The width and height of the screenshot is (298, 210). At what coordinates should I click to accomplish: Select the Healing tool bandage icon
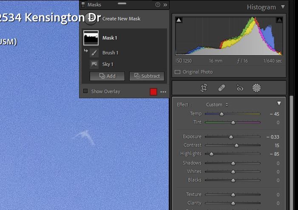(x=221, y=88)
